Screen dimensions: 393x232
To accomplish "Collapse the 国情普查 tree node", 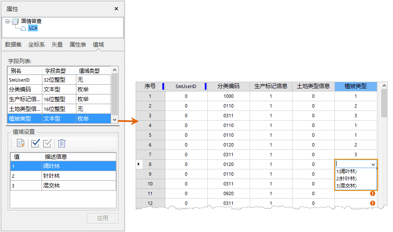I will (x=7, y=21).
